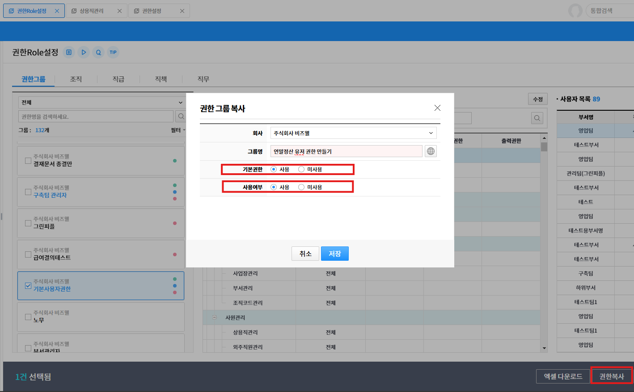This screenshot has height=392, width=634.
Task: Collapse the 사원관리 tree node
Action: click(214, 317)
